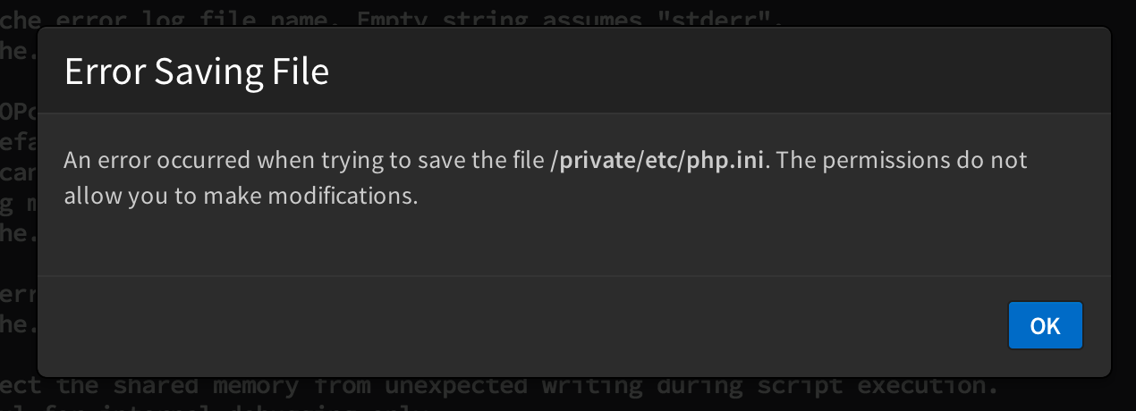The height and width of the screenshot is (411, 1136).
Task: Click the "Error Saving File" dialog title
Action: pos(197,71)
